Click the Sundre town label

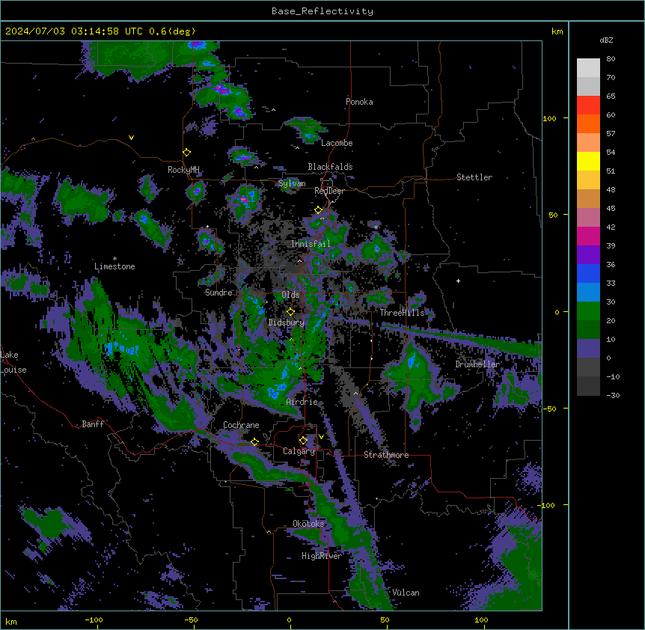(x=218, y=293)
